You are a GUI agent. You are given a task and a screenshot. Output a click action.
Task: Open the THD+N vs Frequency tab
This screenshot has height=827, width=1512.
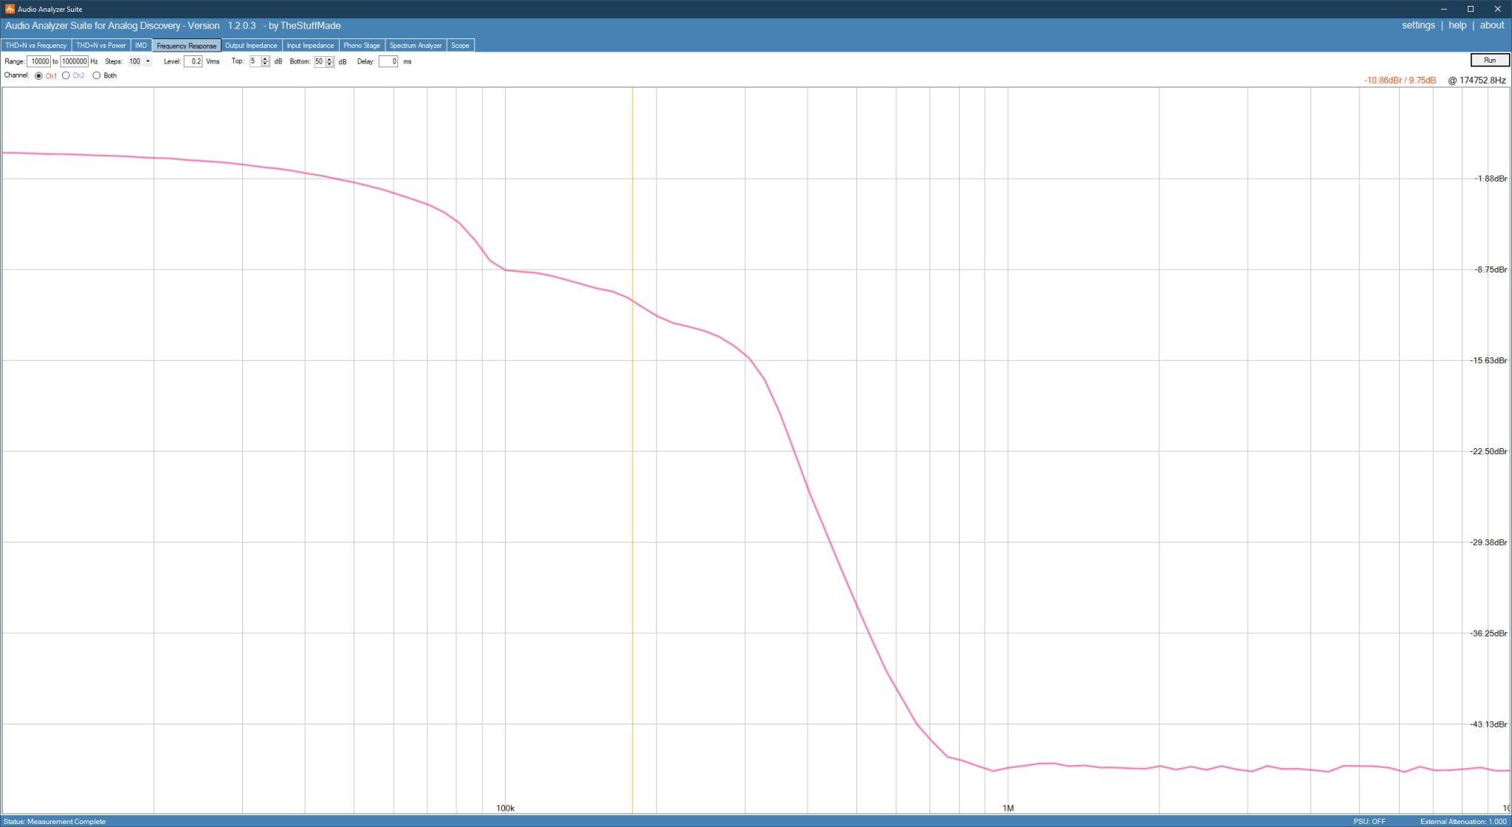coord(36,46)
